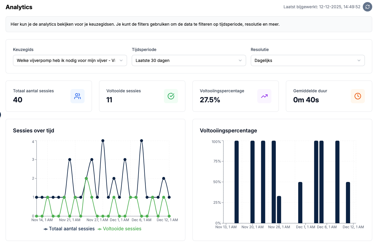Open the Tijdsperiode dropdown showing Laatste 30 dagen

click(x=189, y=60)
